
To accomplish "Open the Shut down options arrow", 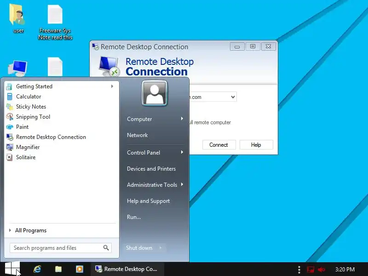I will (161, 247).
